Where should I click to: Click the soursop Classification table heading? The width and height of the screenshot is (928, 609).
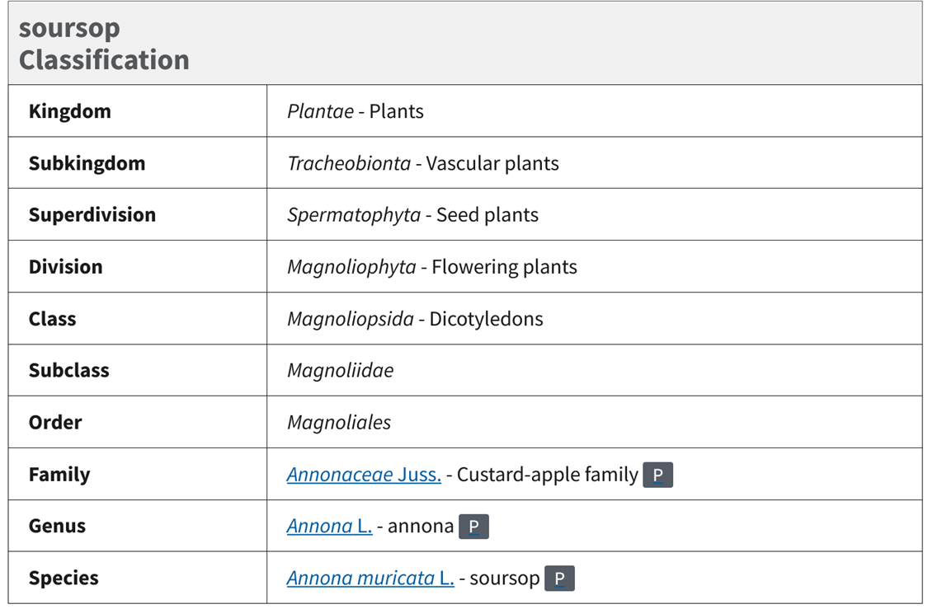click(x=104, y=44)
